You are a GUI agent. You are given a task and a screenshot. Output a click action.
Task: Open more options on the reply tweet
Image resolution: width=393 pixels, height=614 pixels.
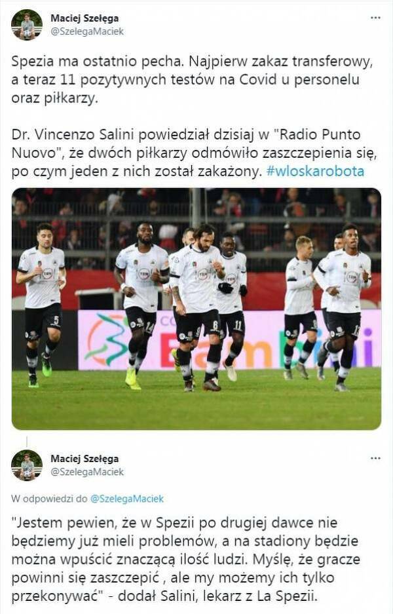(375, 459)
